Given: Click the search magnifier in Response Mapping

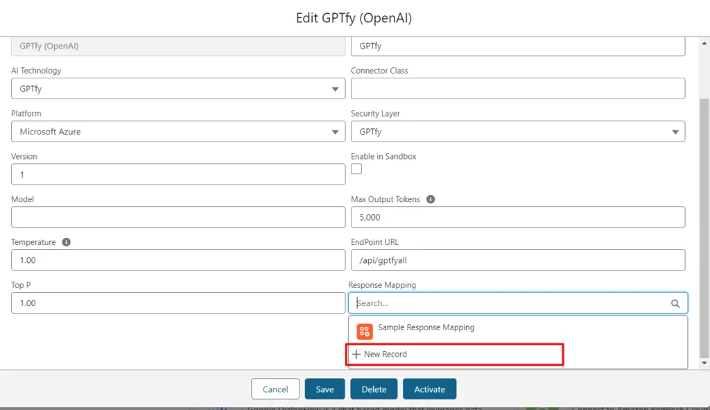Looking at the screenshot, I should [x=675, y=303].
